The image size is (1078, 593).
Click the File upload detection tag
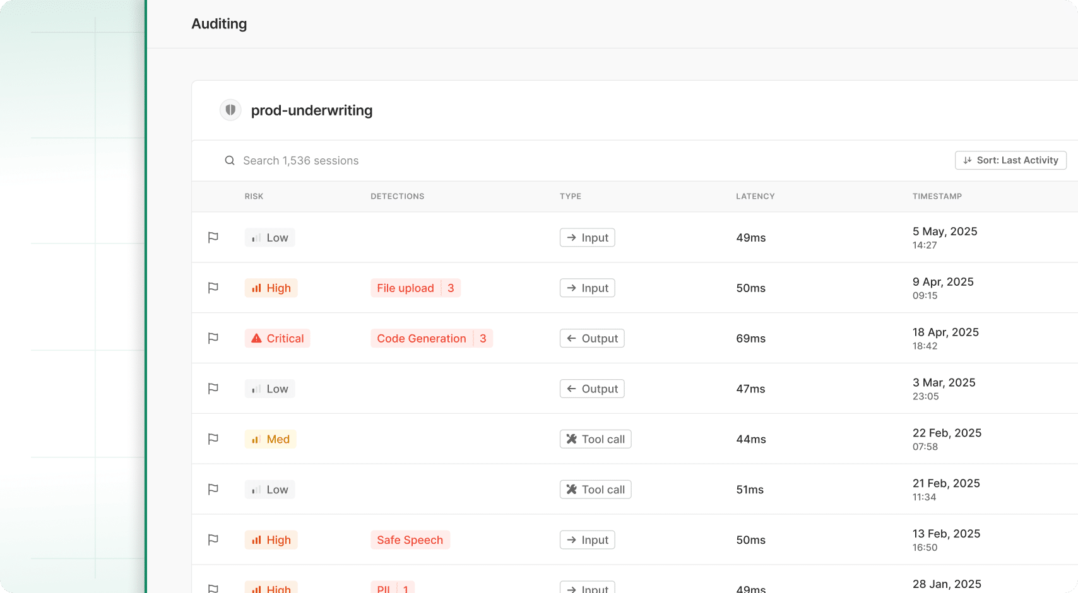406,288
